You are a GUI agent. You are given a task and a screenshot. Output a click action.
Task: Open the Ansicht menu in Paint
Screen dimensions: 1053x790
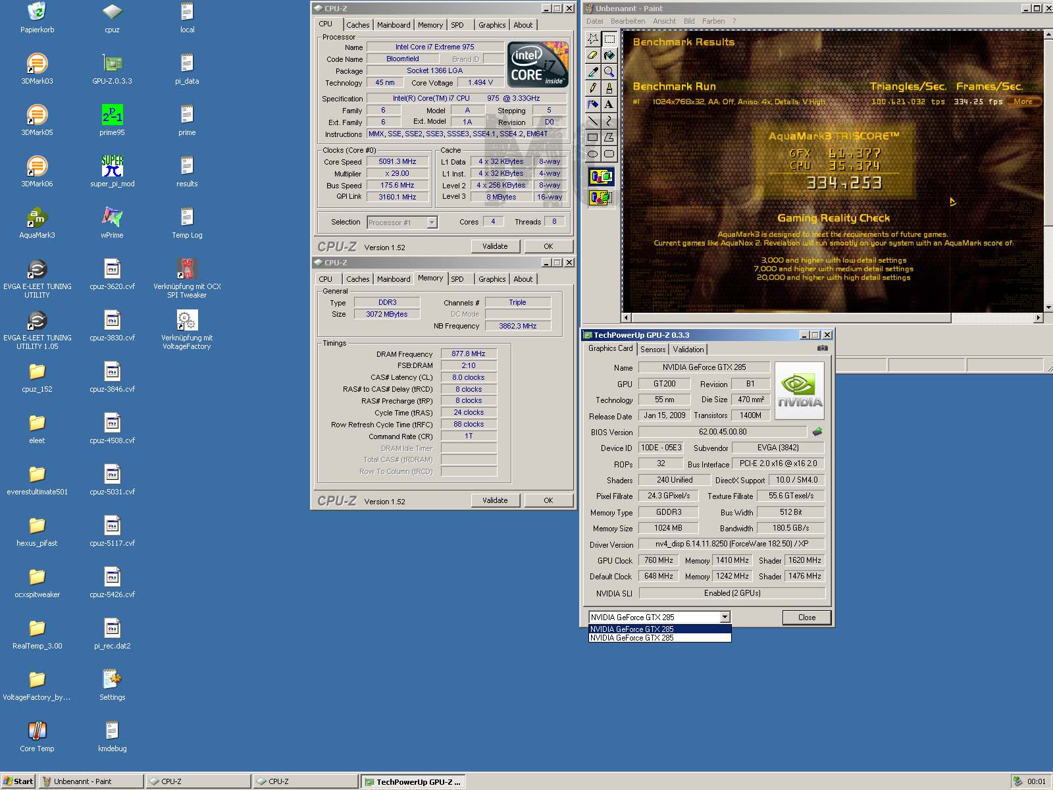tap(664, 21)
